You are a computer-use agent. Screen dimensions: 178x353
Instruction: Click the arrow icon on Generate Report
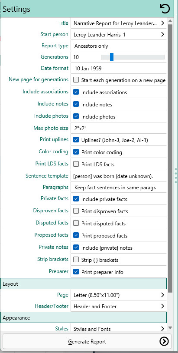(x=164, y=342)
